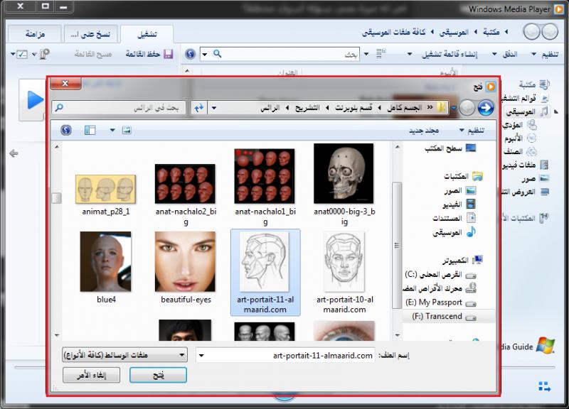This screenshot has width=569, height=409.
Task: Switch to the مزامنة tab in Media Player
Action: 35,34
